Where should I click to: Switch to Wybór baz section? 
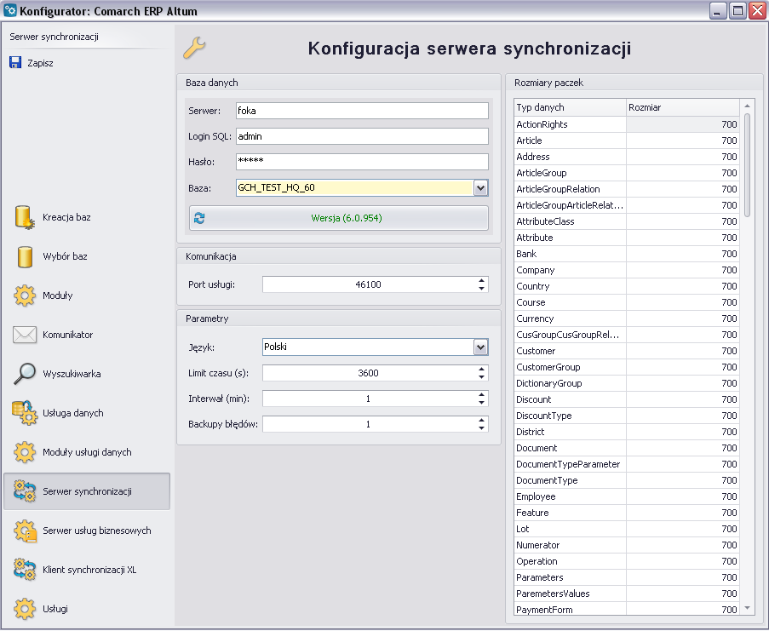65,256
